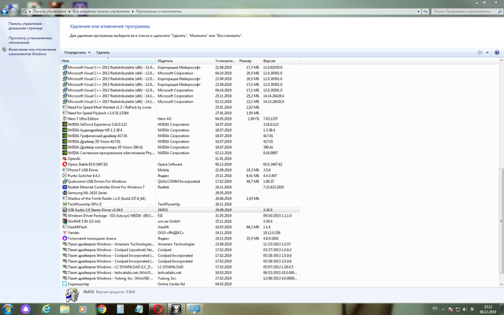Open help with the question mark icon
The width and height of the screenshot is (504, 315).
point(497,53)
